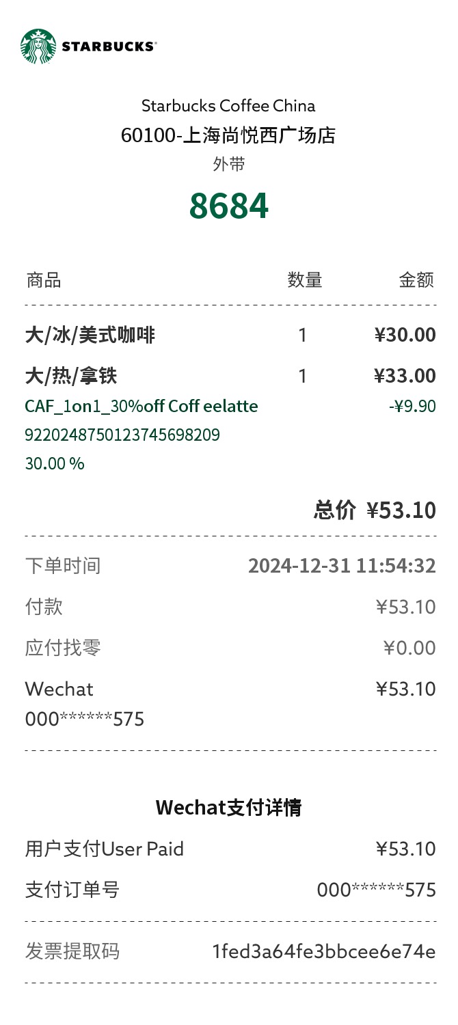Select the invoice code 1fed3a64fe3bbcee6e74e

(324, 951)
